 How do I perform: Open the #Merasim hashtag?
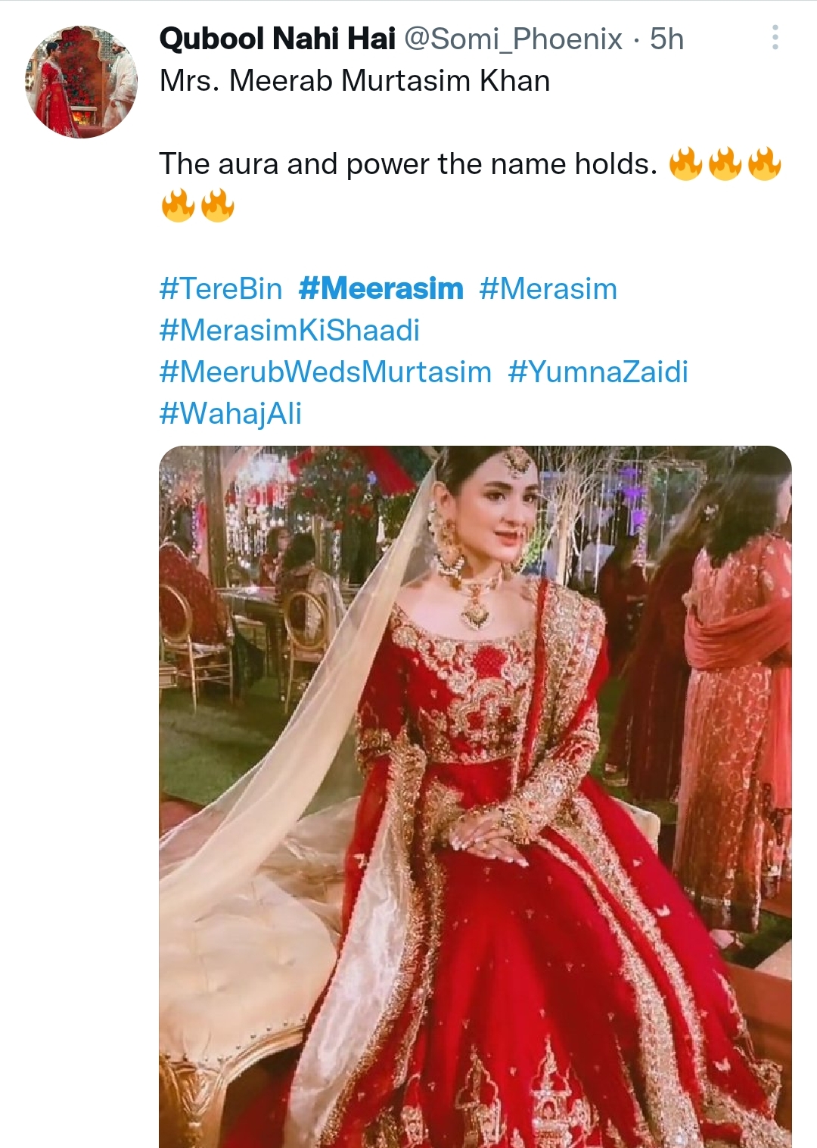[547, 288]
